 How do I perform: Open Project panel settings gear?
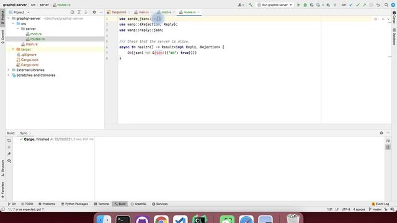(94, 12)
